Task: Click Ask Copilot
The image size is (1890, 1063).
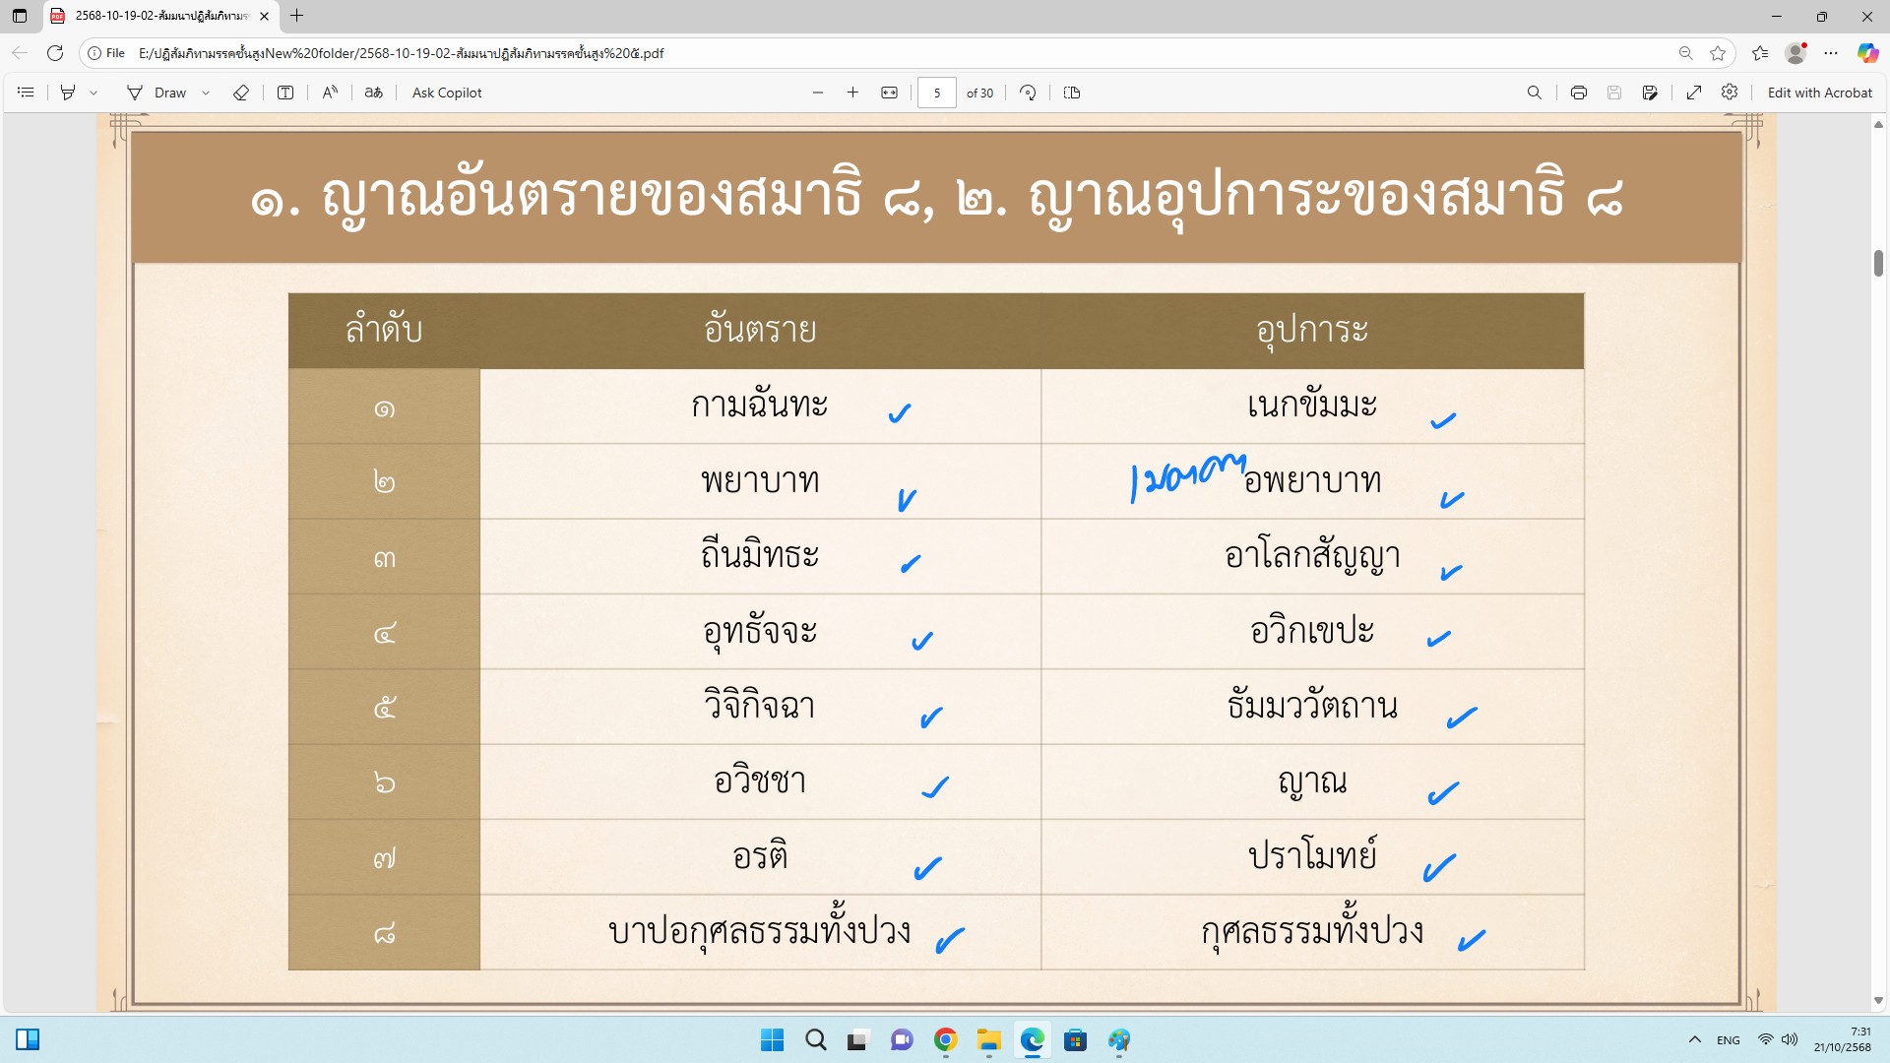Action: click(447, 93)
